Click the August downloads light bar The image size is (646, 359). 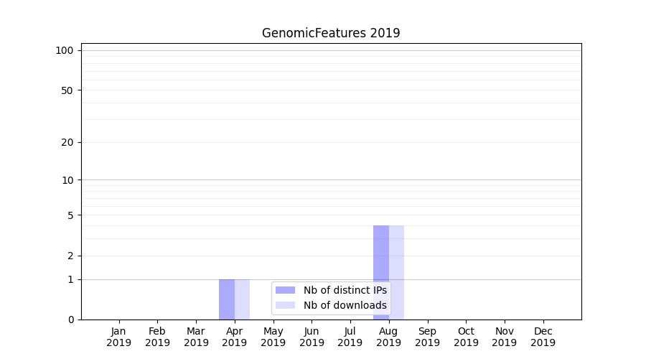click(x=397, y=273)
